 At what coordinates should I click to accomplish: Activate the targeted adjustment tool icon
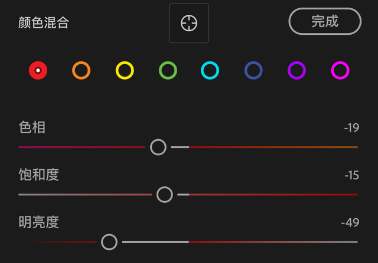tap(188, 23)
